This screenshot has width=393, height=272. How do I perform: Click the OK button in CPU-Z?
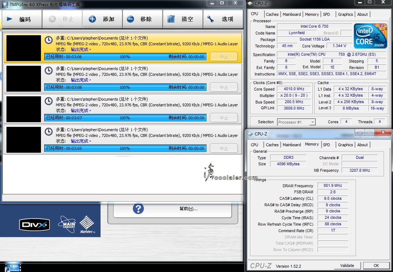[x=376, y=266]
